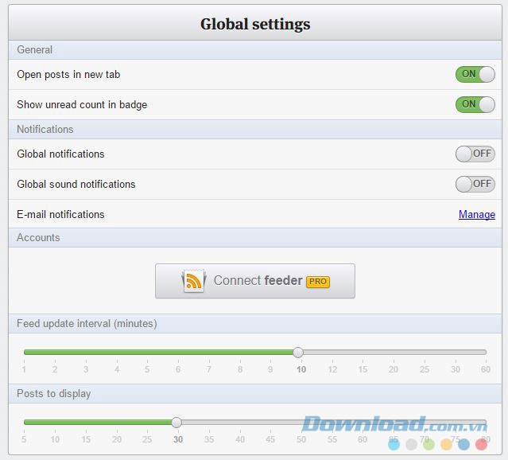Enable Global notifications switch
This screenshot has width=508, height=460.
tap(475, 154)
